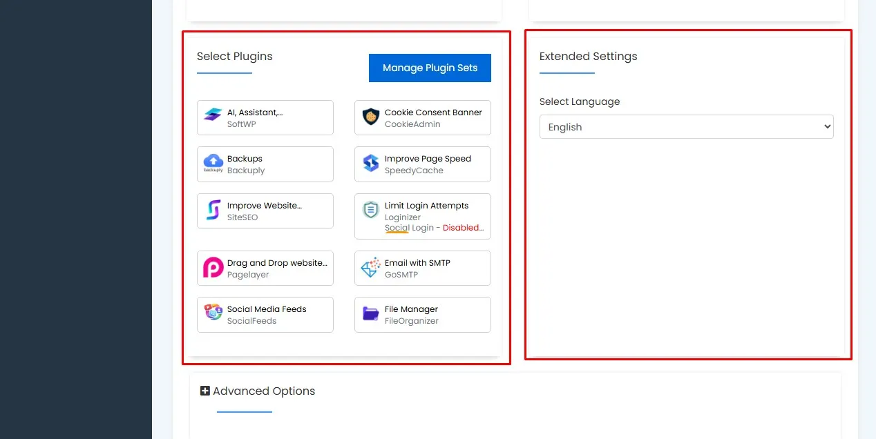876x439 pixels.
Task: Click the SoftWP AI Assistant plugin icon
Action: tap(213, 115)
